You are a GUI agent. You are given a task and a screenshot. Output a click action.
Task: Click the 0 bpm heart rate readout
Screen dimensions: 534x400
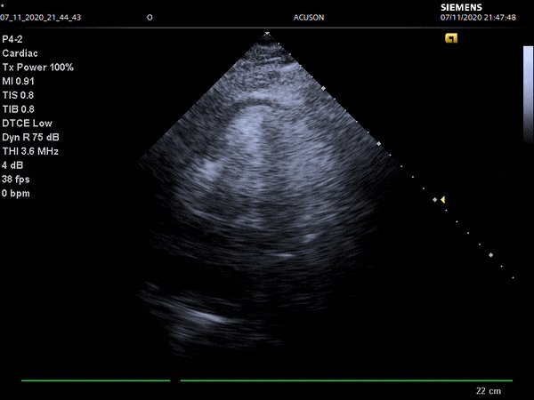click(x=16, y=193)
